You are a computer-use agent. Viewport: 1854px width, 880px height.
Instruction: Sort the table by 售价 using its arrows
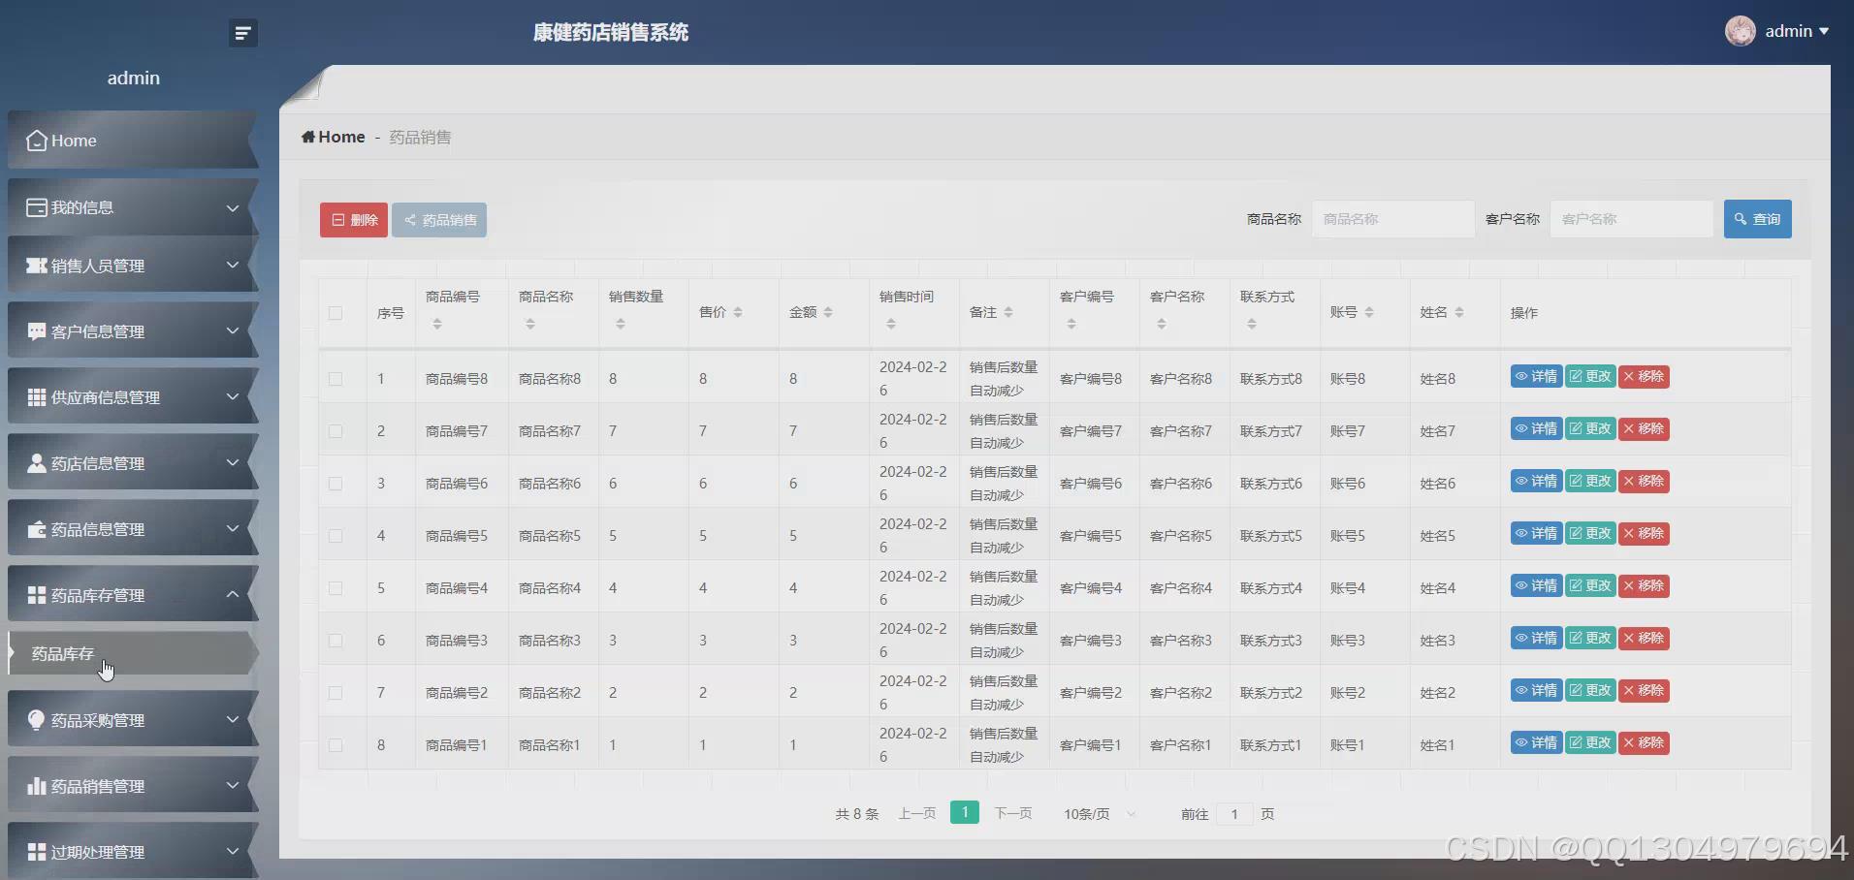click(x=738, y=312)
